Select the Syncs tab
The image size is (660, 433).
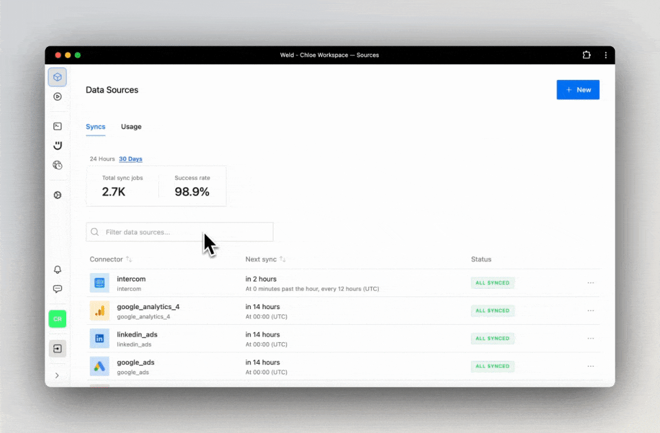pos(96,127)
